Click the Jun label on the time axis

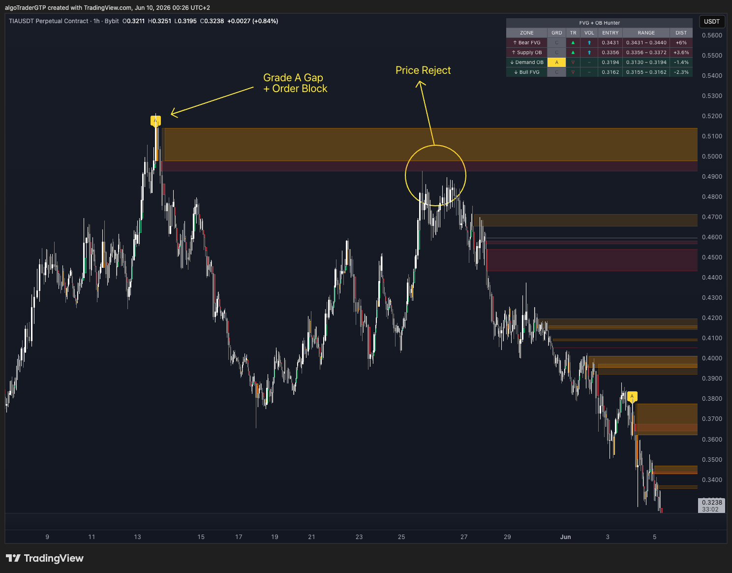565,537
